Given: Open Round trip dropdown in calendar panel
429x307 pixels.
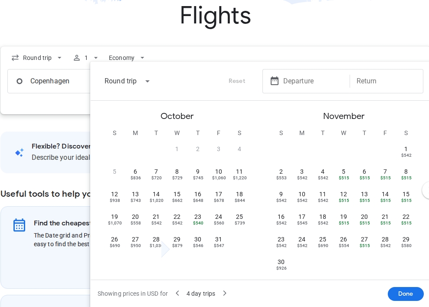Looking at the screenshot, I should coord(127,81).
